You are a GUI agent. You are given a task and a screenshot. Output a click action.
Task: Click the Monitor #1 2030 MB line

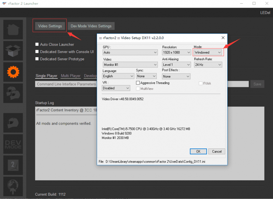point(115,138)
